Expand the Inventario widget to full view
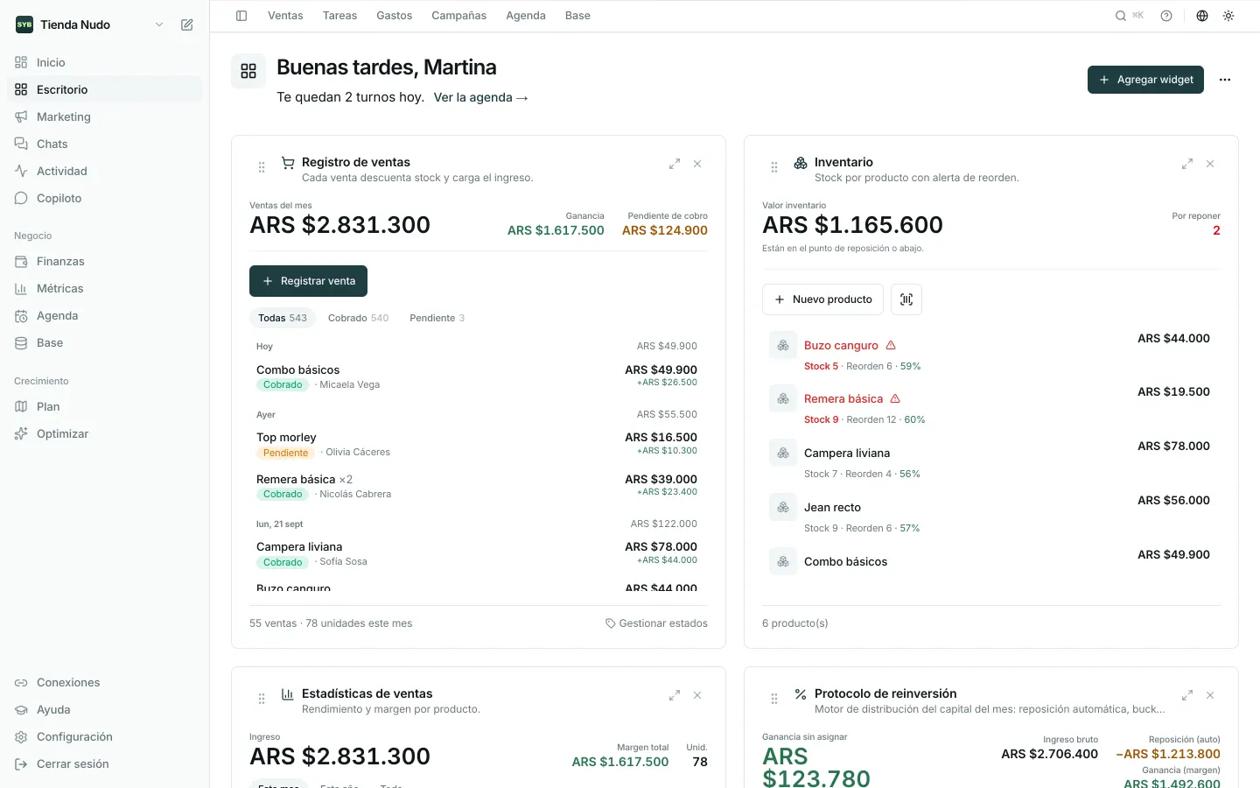The height and width of the screenshot is (788, 1260). (x=1187, y=164)
